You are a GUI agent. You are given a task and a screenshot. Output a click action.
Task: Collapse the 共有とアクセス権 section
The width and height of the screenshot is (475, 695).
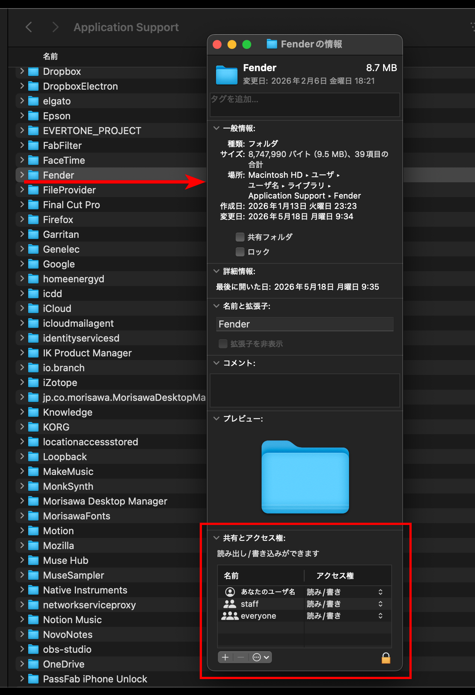[x=216, y=538]
